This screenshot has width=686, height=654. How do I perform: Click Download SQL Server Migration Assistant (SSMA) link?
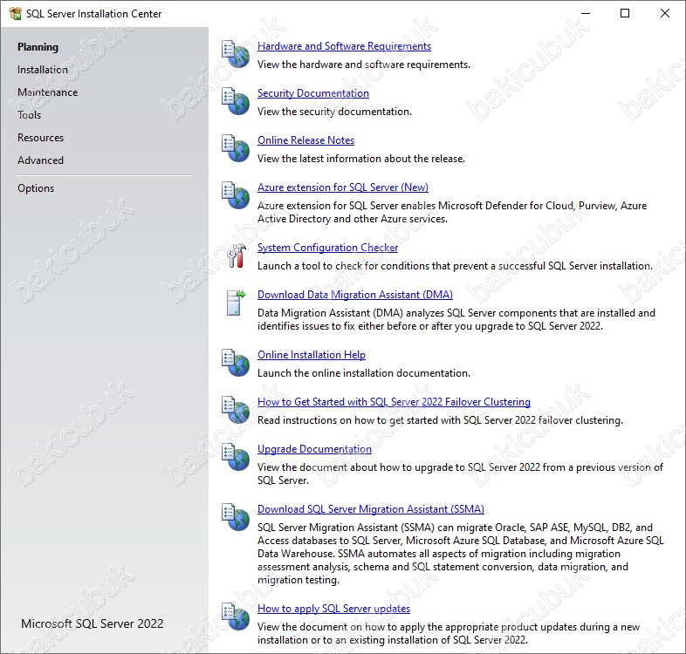(371, 509)
